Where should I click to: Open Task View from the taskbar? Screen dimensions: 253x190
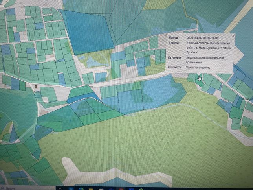pyautogui.click(x=61, y=189)
